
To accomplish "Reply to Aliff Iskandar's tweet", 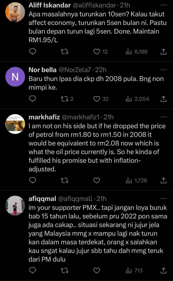I will tap(32, 52).
